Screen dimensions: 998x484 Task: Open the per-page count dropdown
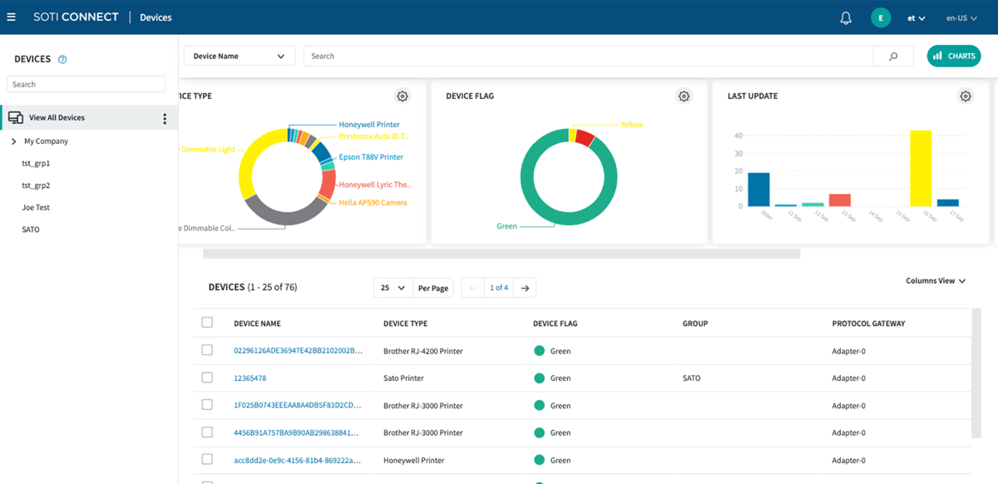[392, 287]
